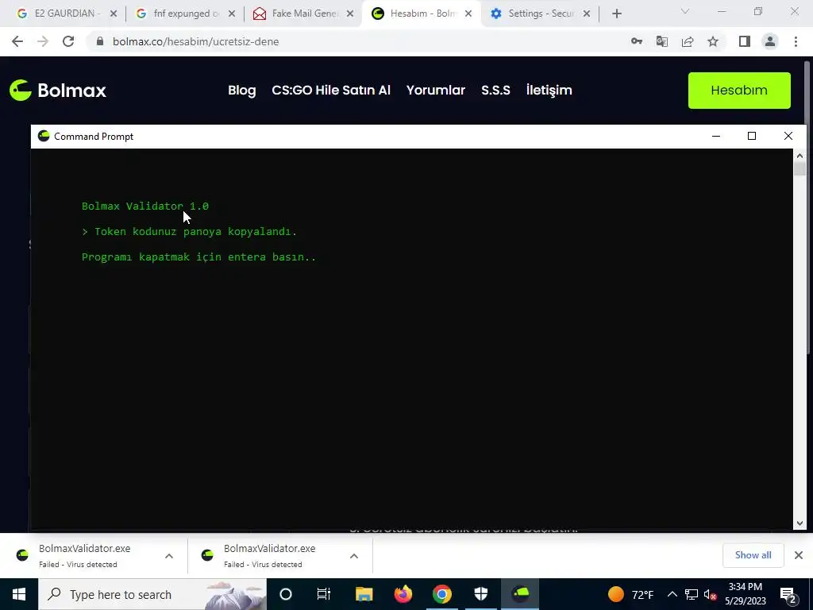Viewport: 813px width, 610px height.
Task: Close the E2 GAURDIAN tab
Action: click(114, 14)
